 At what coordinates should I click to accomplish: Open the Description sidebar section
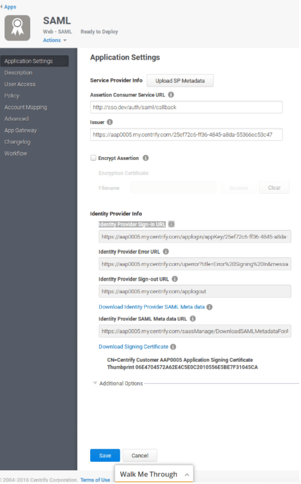[x=18, y=73]
